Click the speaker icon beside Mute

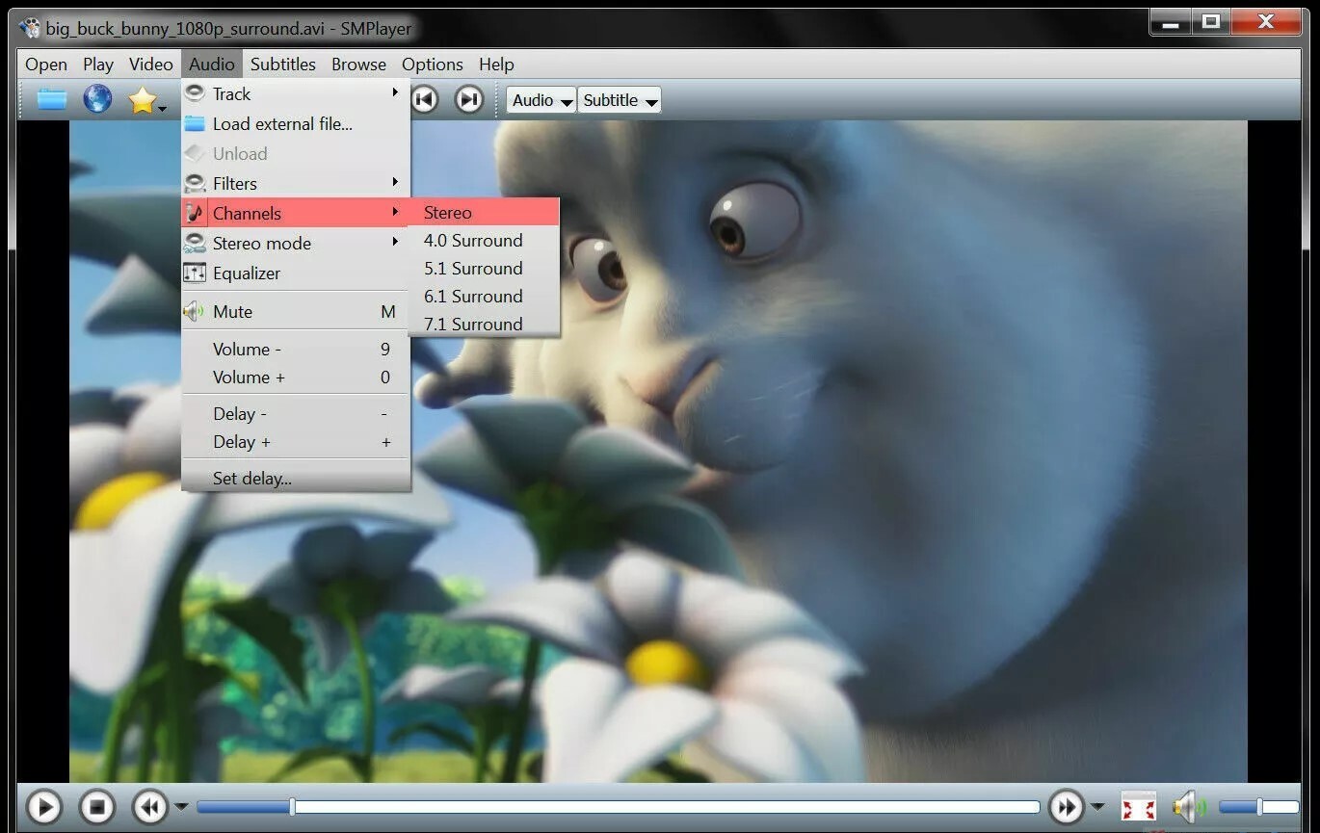(195, 311)
